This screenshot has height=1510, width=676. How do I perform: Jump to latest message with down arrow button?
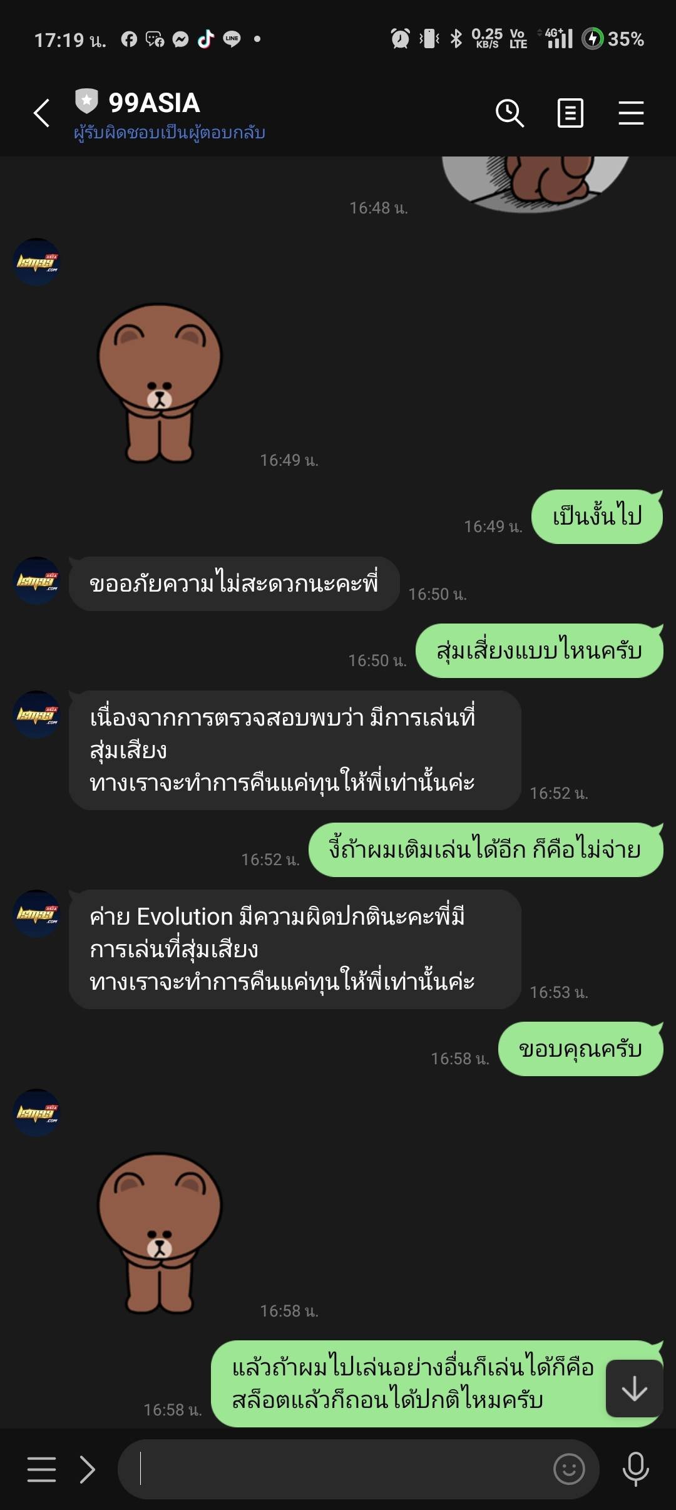634,1389
